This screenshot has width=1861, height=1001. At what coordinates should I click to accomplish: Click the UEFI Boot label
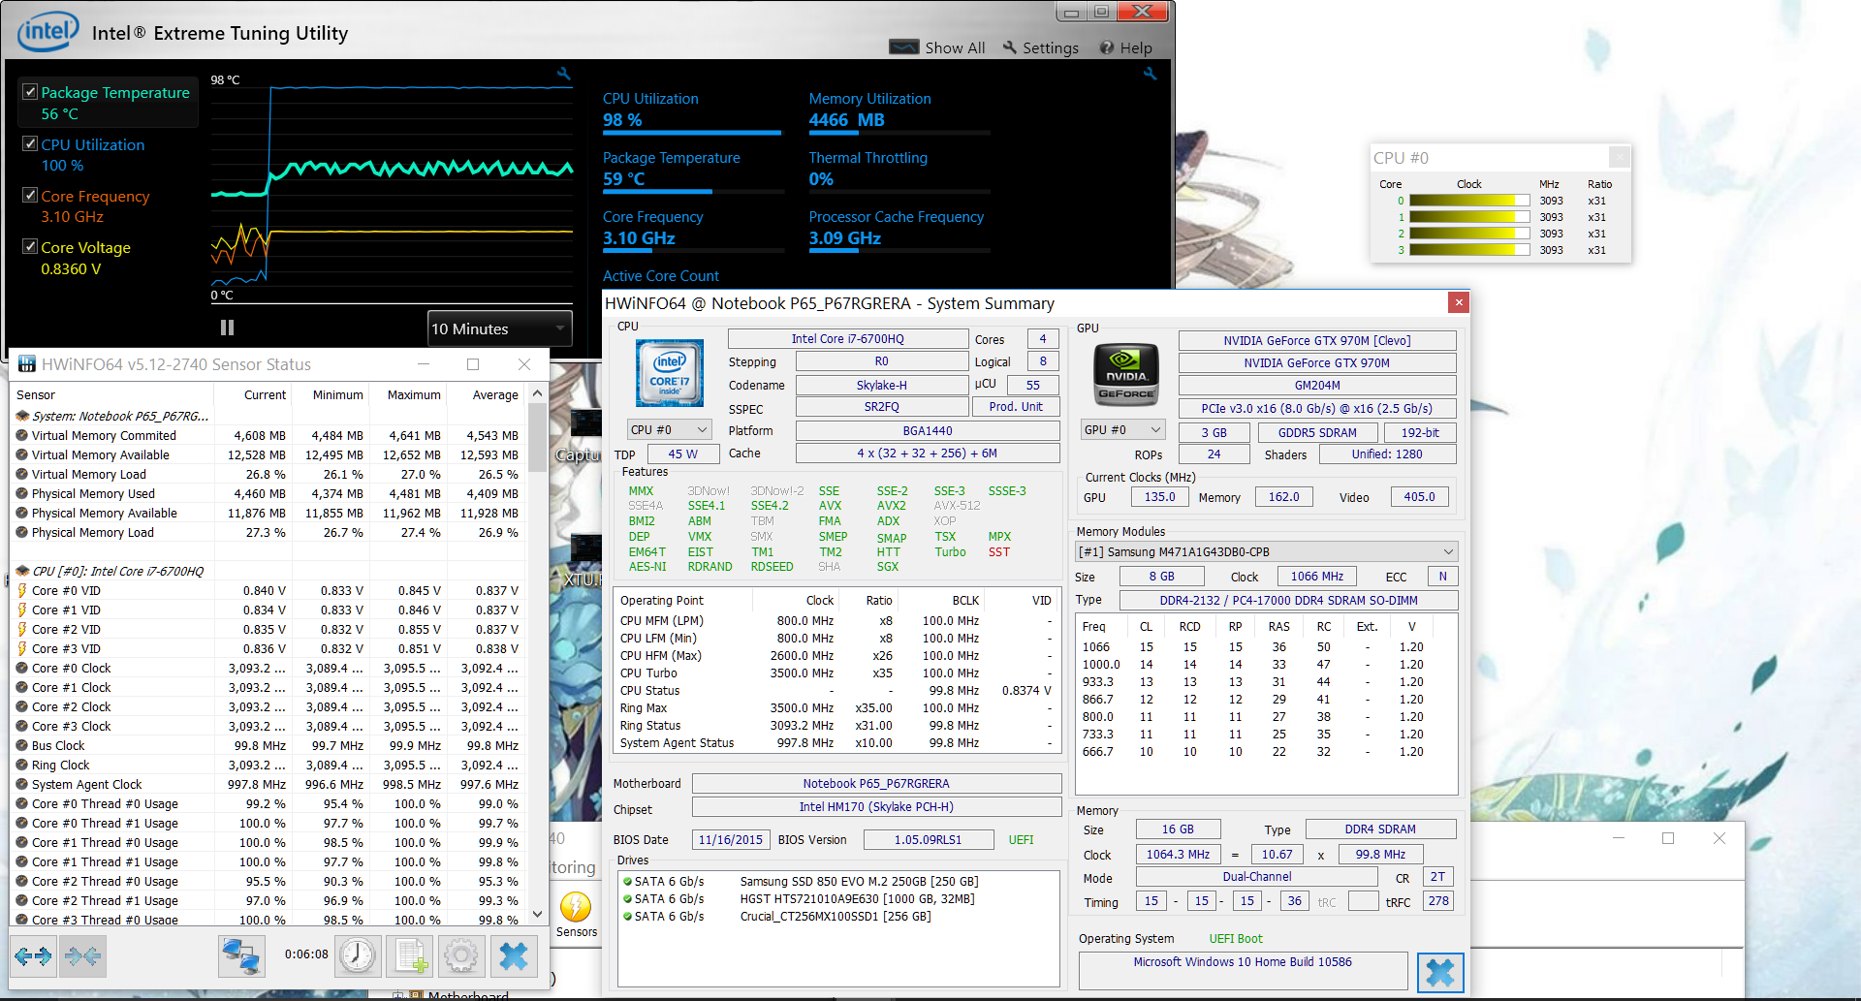(x=1236, y=939)
